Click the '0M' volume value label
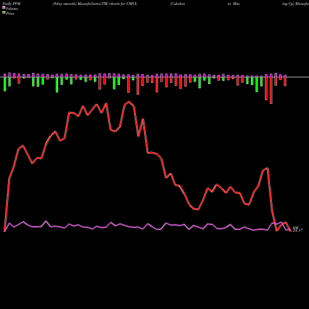309x309 pixels. tap(296, 227)
